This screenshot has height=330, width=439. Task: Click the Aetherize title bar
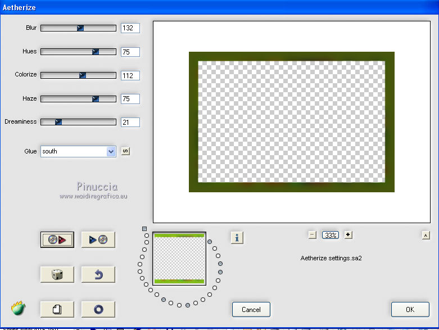[219, 7]
